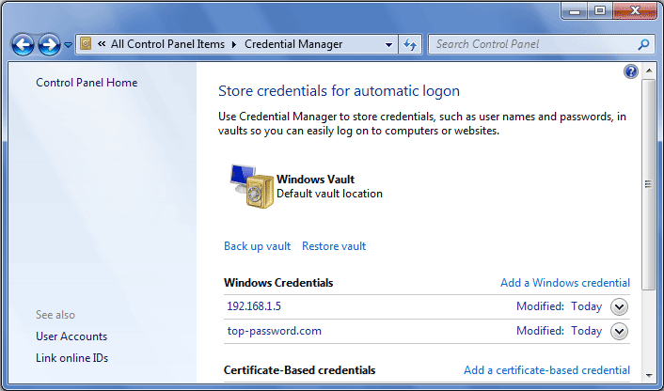
Task: Click the Forward navigation arrow button
Action: pyautogui.click(x=49, y=44)
